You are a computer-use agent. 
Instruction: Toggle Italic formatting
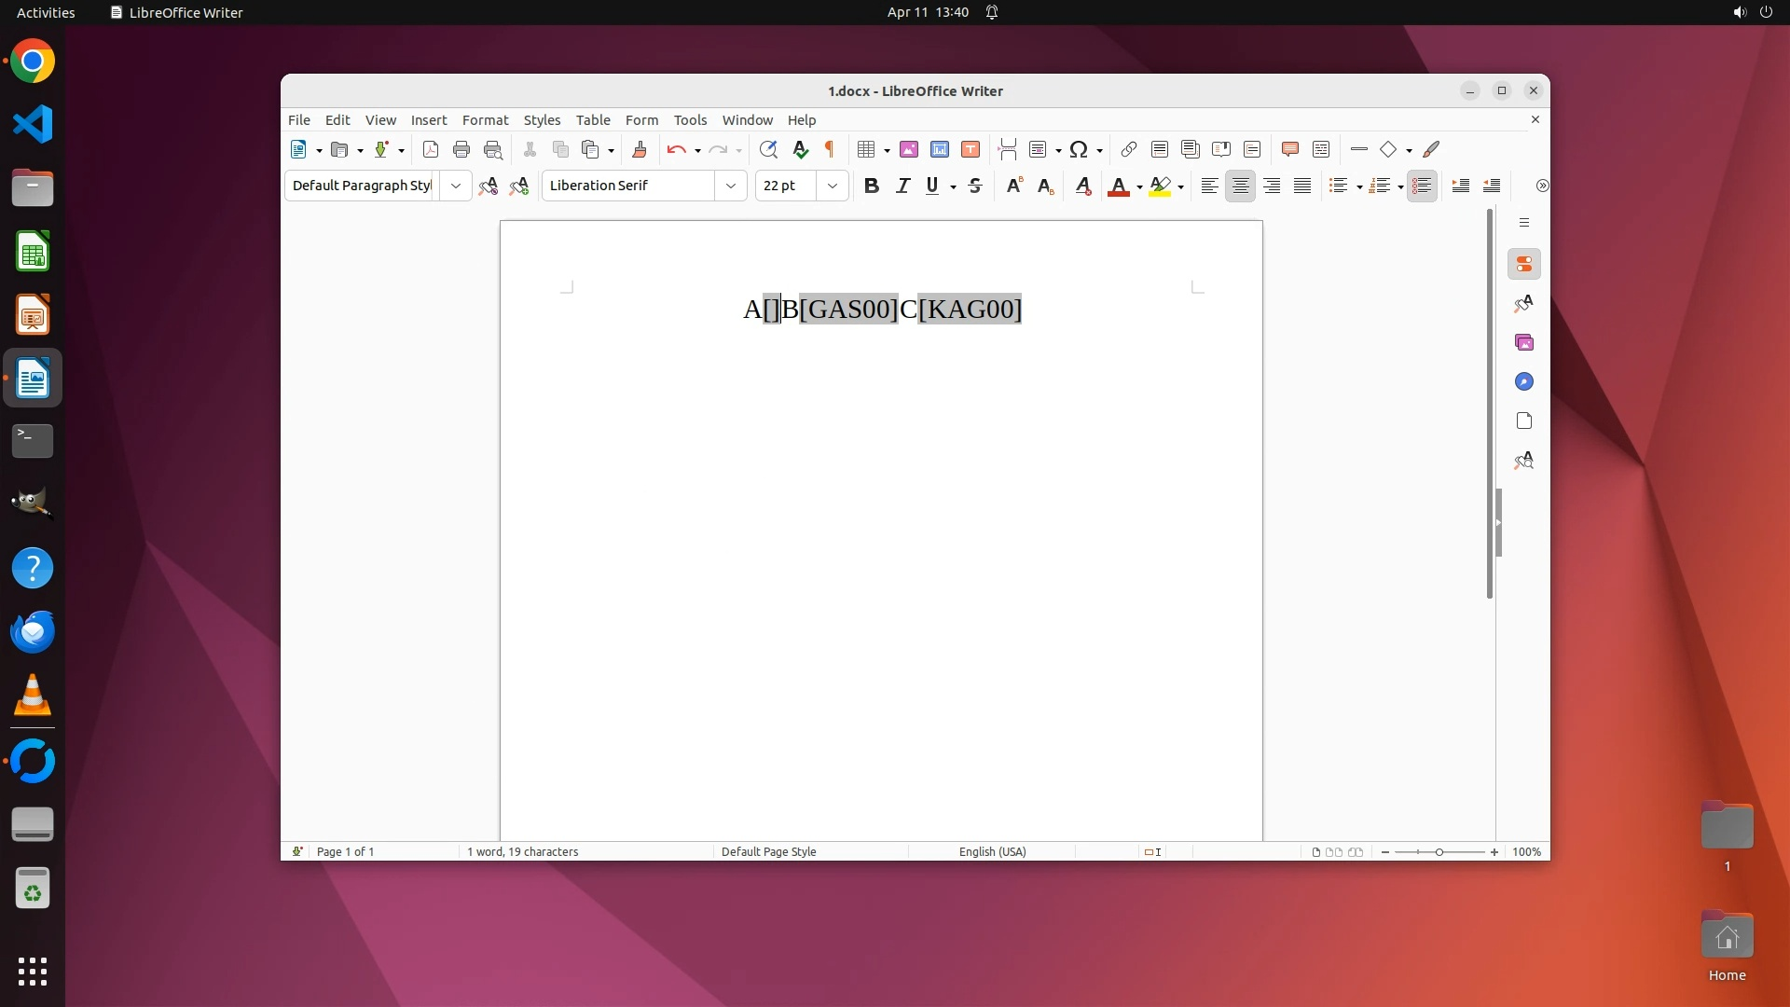[x=902, y=186]
